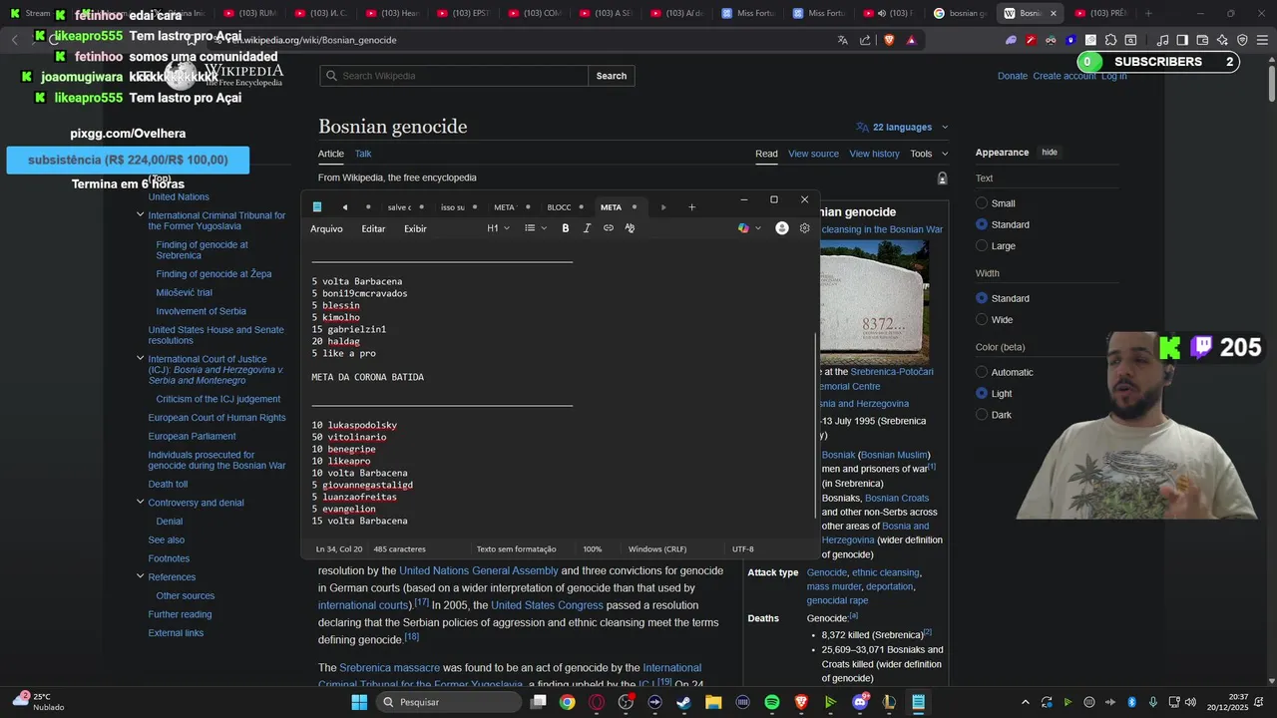Collapse International Criminal Tribunal contents section

coord(140,215)
